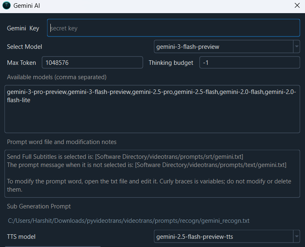
Task: Open the TTS model combo box
Action: coord(223,236)
